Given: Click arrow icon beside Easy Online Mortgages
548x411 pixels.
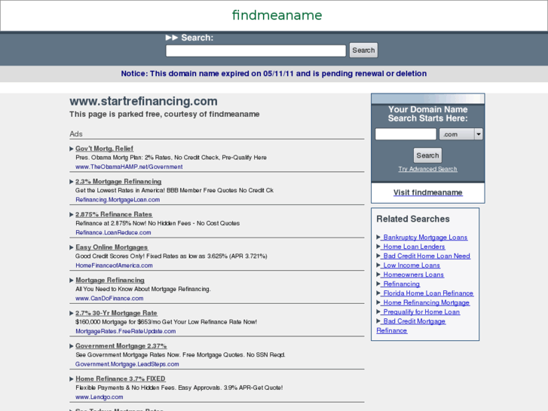Looking at the screenshot, I should 72,247.
